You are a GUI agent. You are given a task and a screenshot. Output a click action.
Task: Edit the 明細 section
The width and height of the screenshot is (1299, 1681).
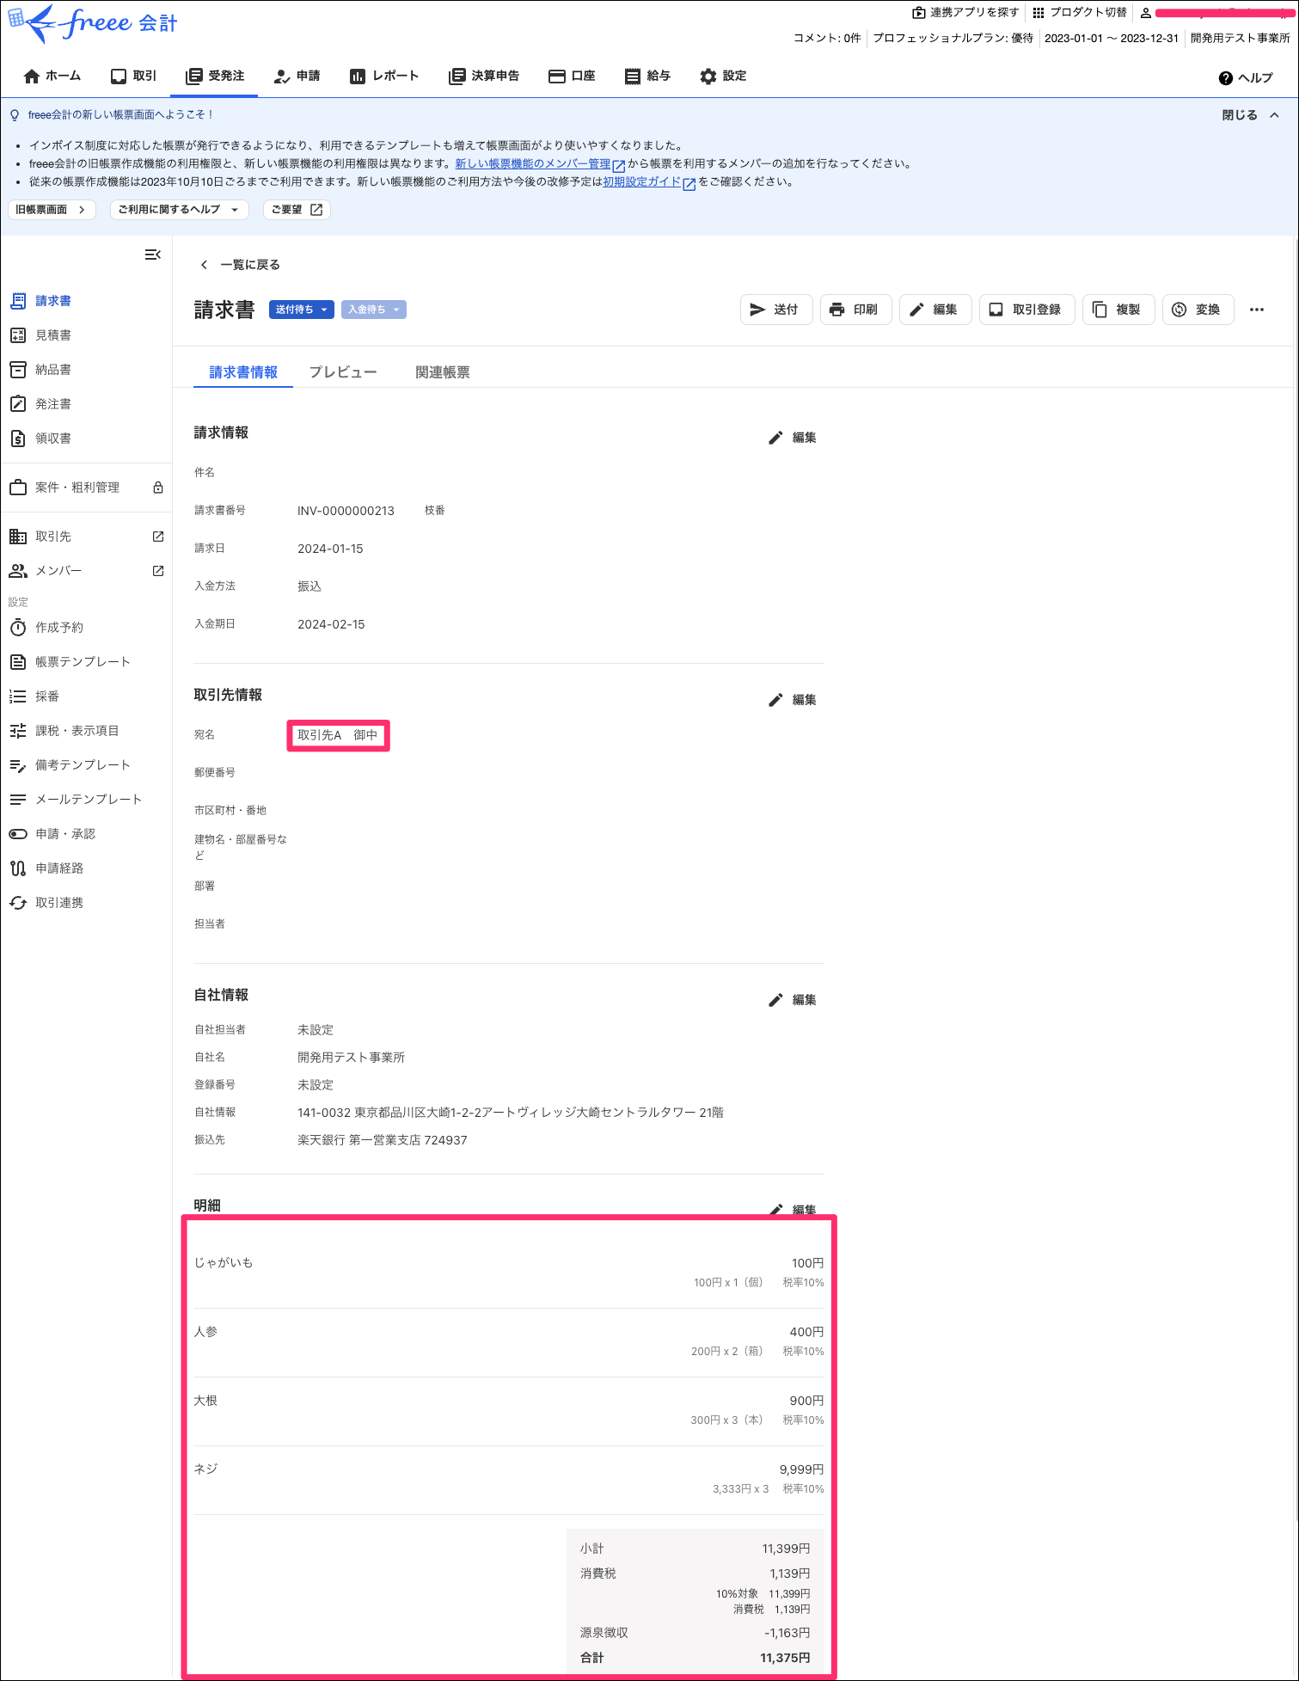tap(792, 1209)
